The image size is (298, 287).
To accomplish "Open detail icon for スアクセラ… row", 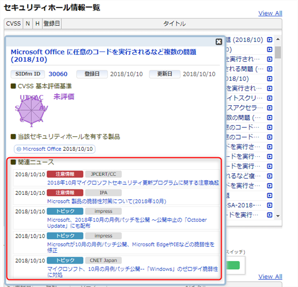I will pos(269,108).
